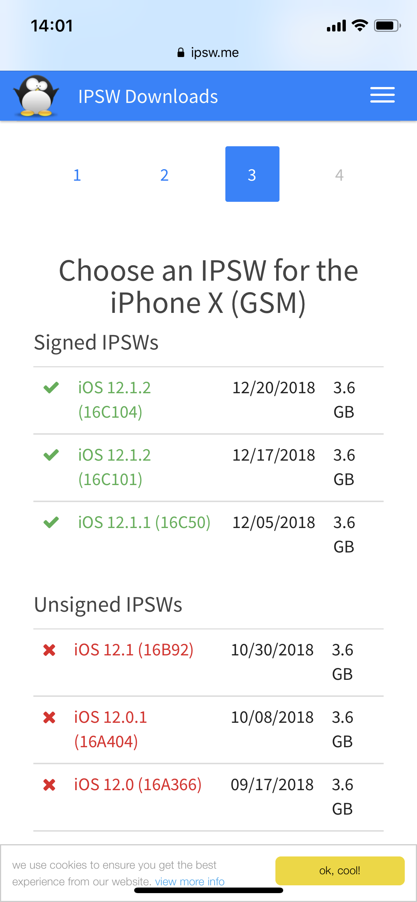Tap green checkmark for iOS 12.1.2 (16C101)
The width and height of the screenshot is (417, 902).
pos(51,455)
